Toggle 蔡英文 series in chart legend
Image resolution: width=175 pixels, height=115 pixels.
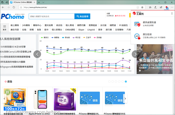click(x=45, y=37)
